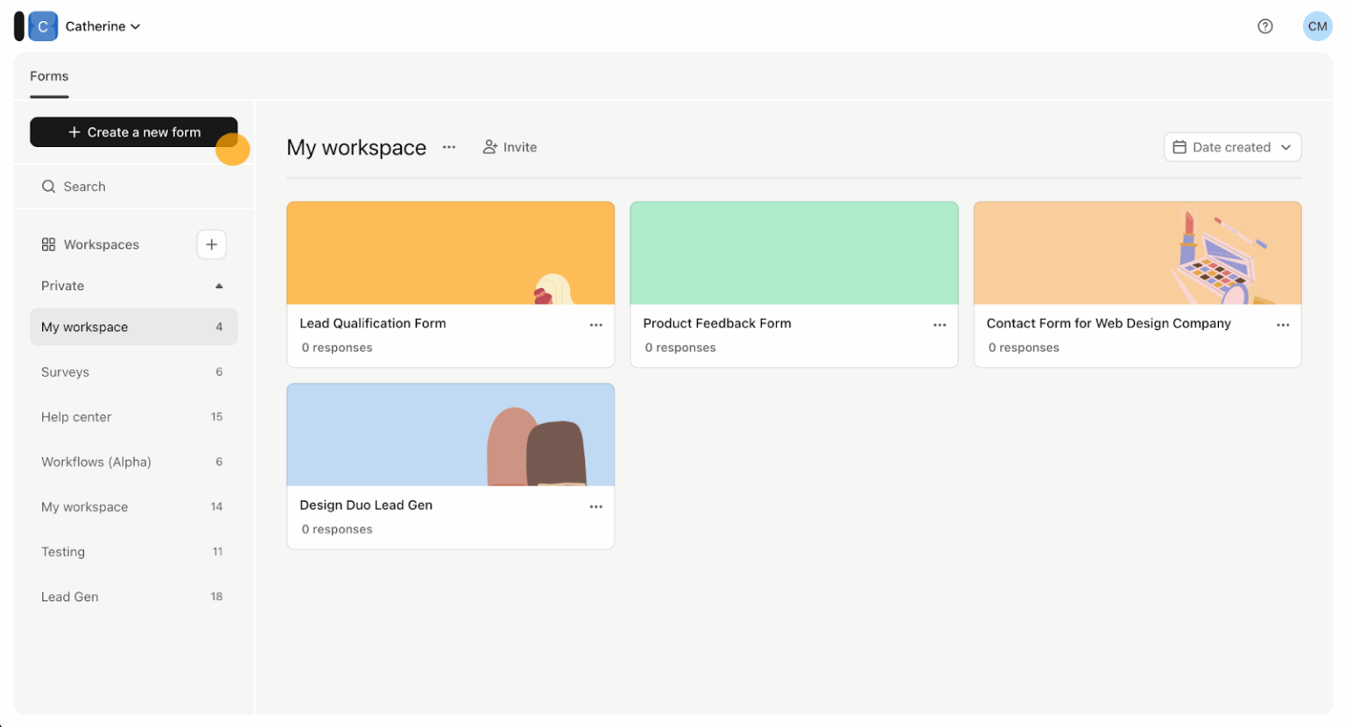Open your CM account avatar
1345x727 pixels.
click(1317, 26)
